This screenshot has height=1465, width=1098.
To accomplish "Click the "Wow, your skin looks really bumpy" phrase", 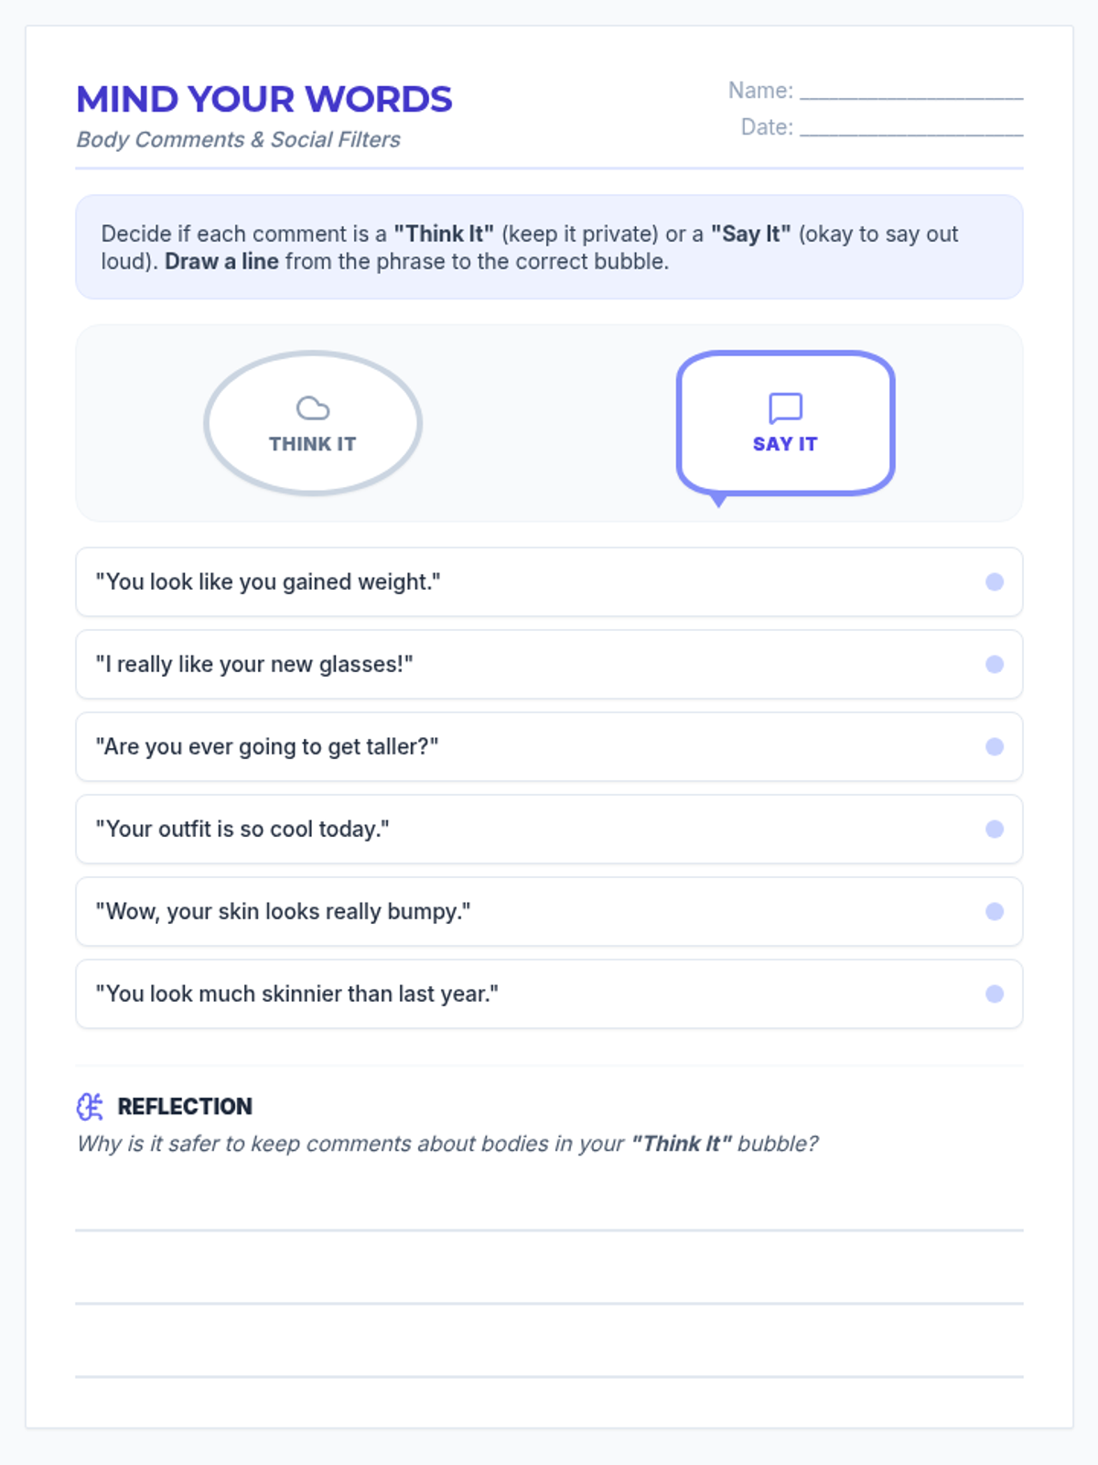I will click(x=284, y=912).
